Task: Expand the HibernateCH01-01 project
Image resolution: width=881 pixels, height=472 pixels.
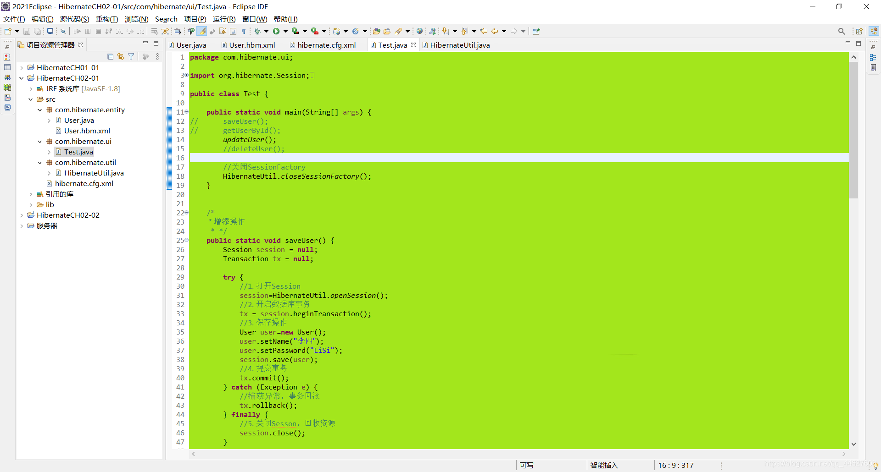Action: point(22,68)
